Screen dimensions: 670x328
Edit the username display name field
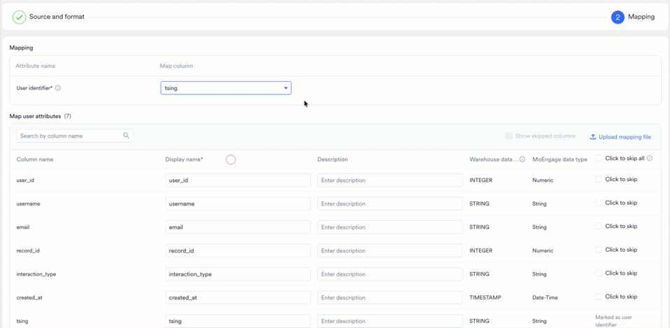pos(238,204)
